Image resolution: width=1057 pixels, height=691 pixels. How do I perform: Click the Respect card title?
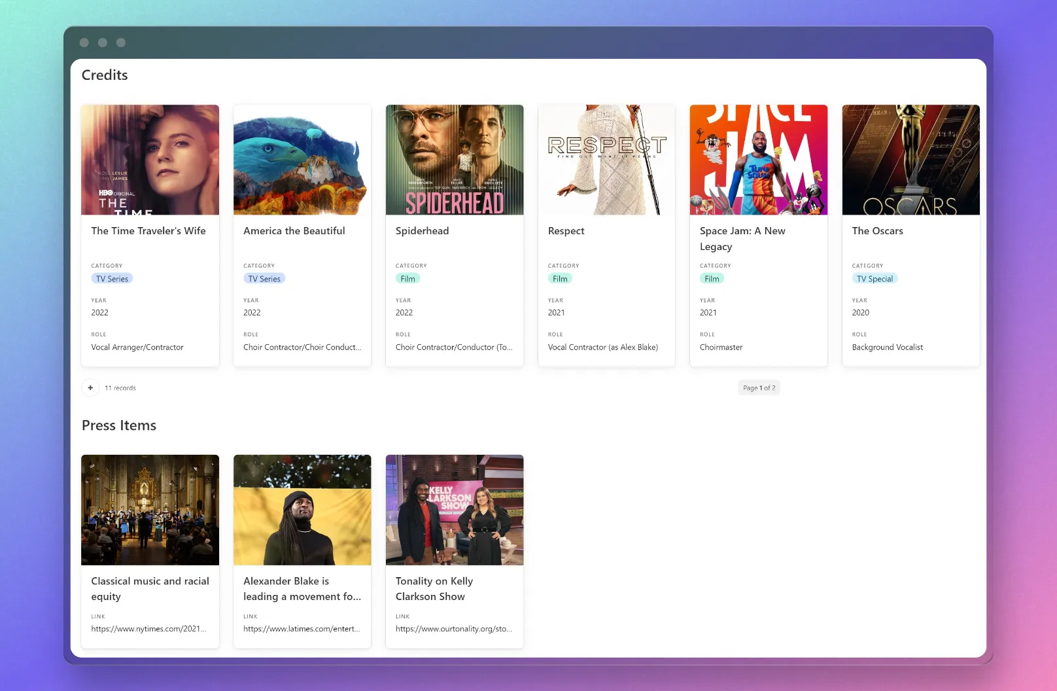(x=565, y=230)
